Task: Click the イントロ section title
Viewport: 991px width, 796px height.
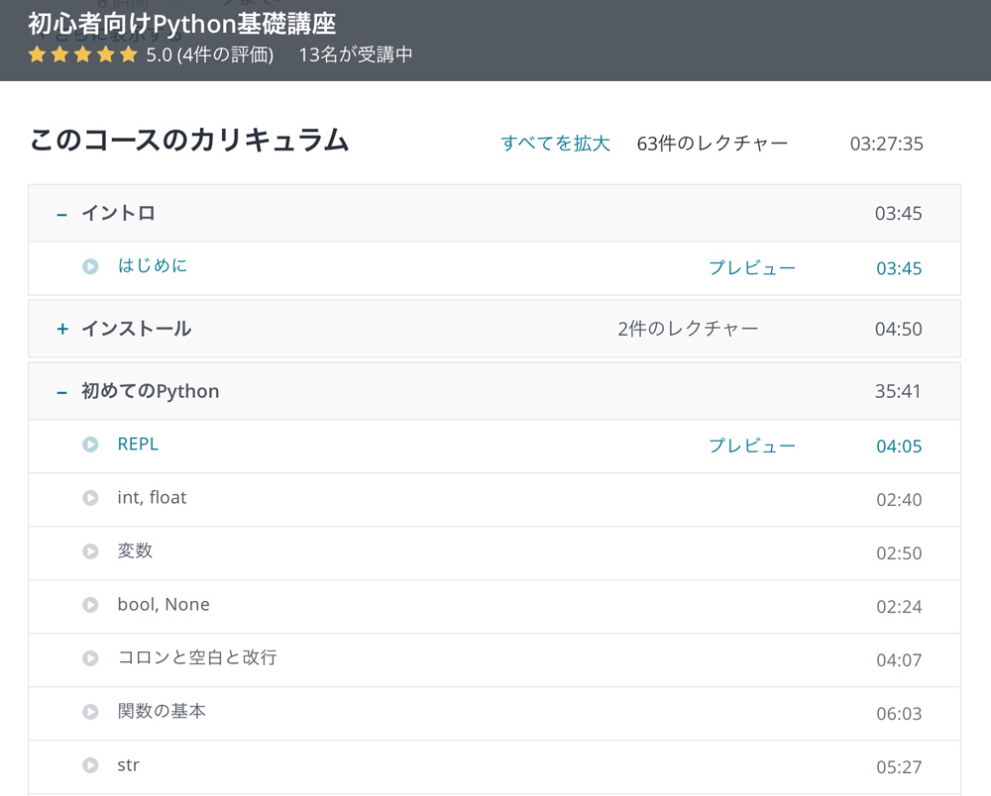Action: point(118,214)
